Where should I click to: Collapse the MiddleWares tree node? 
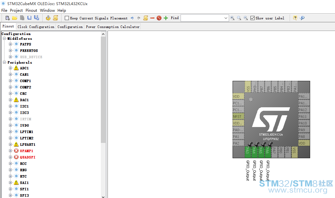[4, 39]
